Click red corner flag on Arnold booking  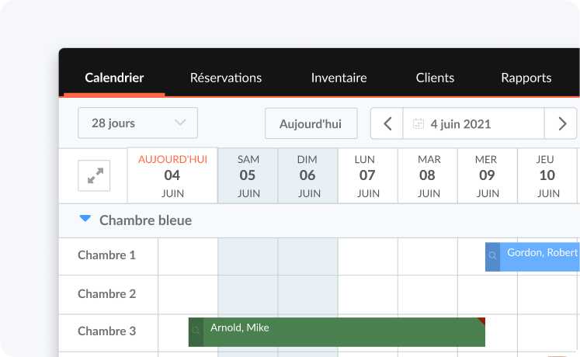(481, 321)
